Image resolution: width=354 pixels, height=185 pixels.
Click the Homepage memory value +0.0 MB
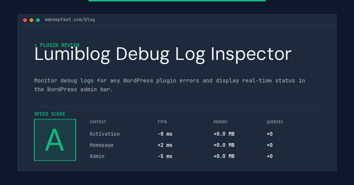tap(224, 145)
